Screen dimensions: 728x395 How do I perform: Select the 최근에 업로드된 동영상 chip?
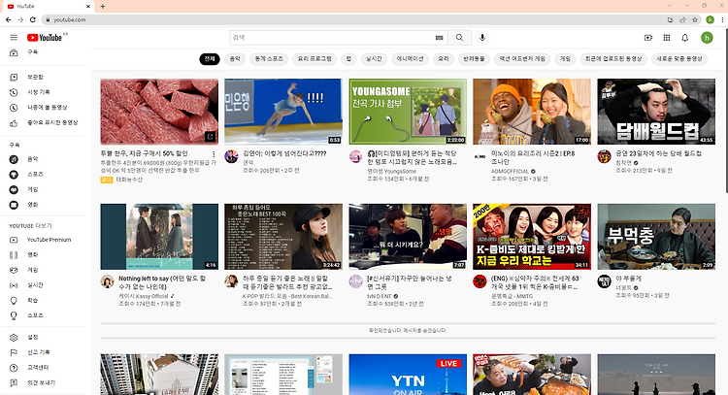pos(613,59)
